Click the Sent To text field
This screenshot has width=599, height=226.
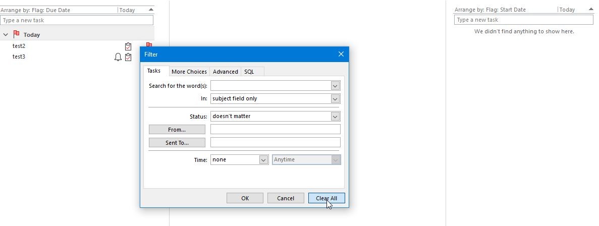tap(276, 142)
